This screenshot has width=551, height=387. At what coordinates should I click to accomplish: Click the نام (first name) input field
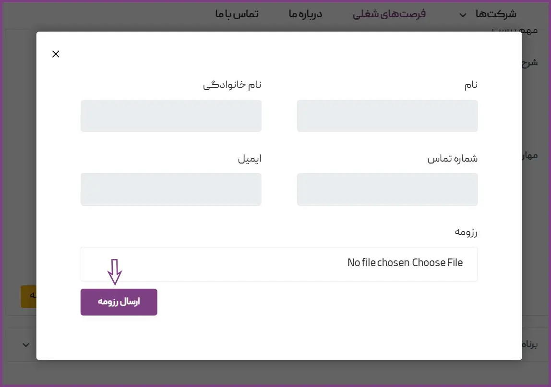[387, 116]
